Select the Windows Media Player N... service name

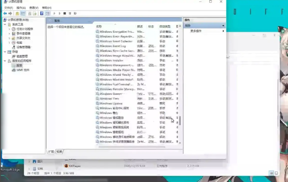pos(117,70)
